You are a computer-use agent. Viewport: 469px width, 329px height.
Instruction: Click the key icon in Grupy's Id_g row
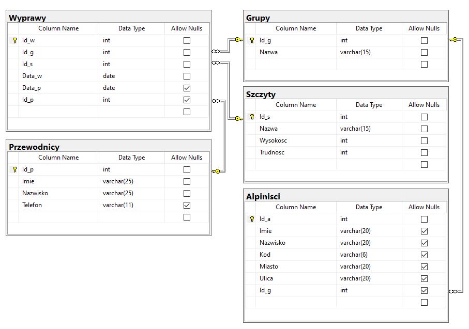click(x=252, y=40)
